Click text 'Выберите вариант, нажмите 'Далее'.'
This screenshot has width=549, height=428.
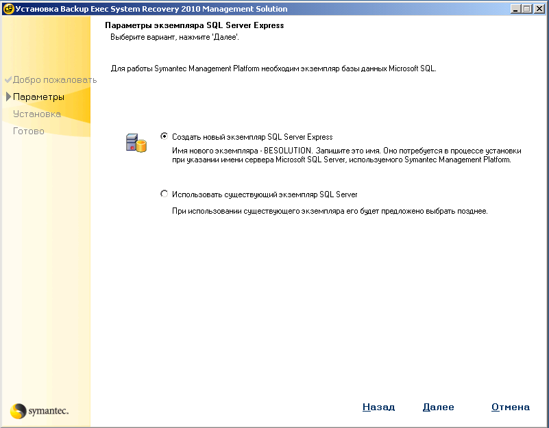coord(175,37)
